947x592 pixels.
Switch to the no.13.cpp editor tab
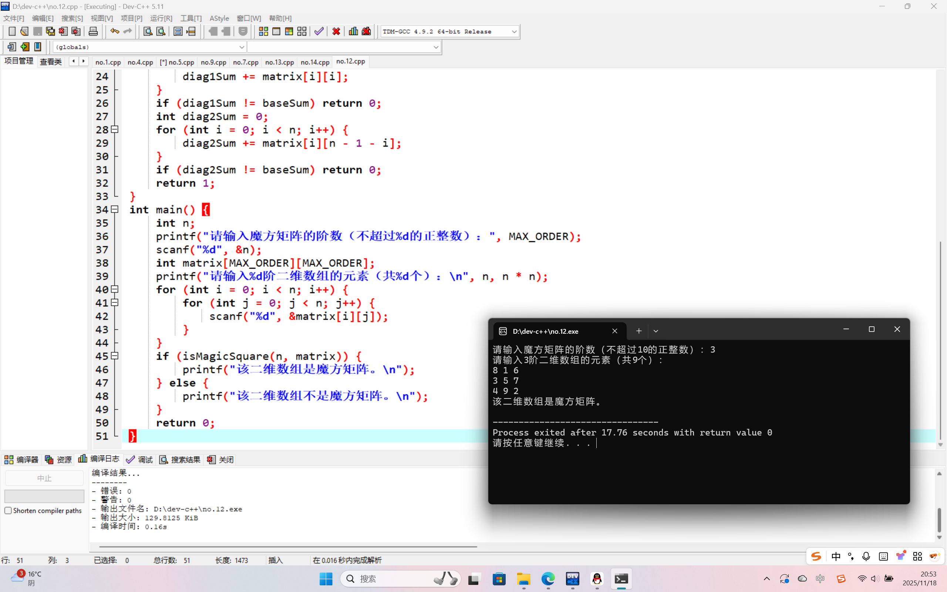[279, 62]
